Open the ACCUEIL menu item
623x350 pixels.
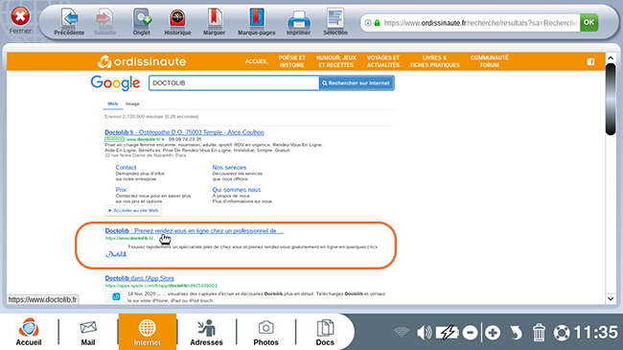tap(256, 61)
